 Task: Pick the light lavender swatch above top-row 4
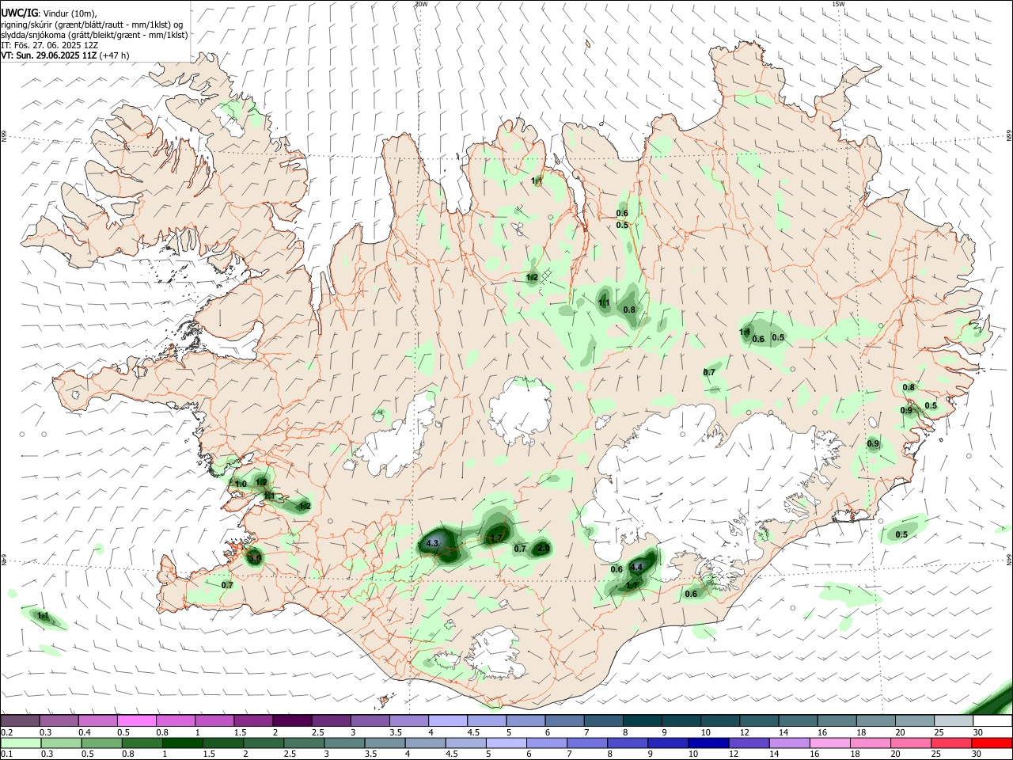click(x=448, y=720)
